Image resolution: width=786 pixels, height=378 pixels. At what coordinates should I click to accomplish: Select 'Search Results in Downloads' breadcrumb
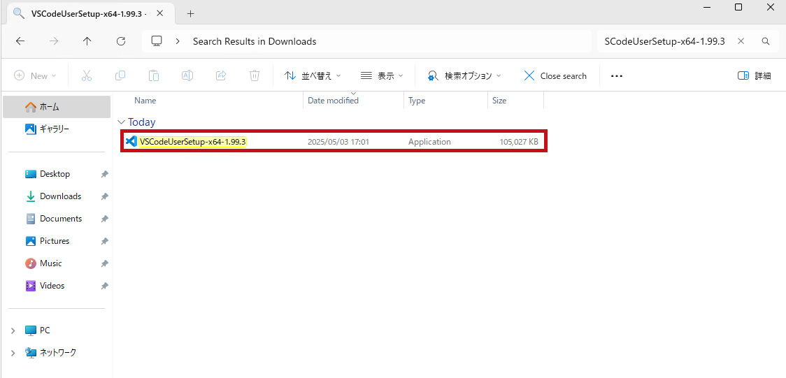[255, 41]
